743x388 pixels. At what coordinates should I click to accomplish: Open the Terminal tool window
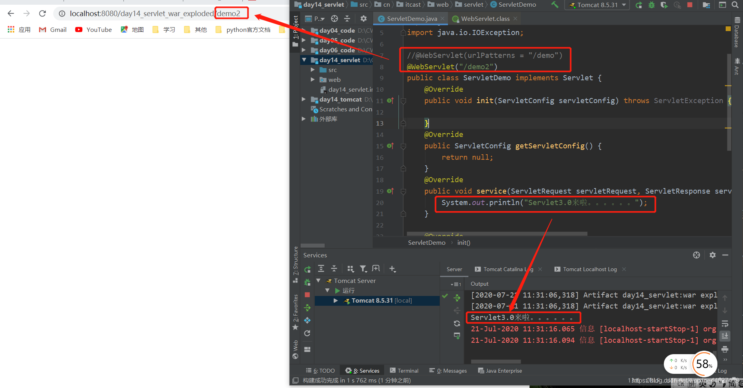(404, 371)
